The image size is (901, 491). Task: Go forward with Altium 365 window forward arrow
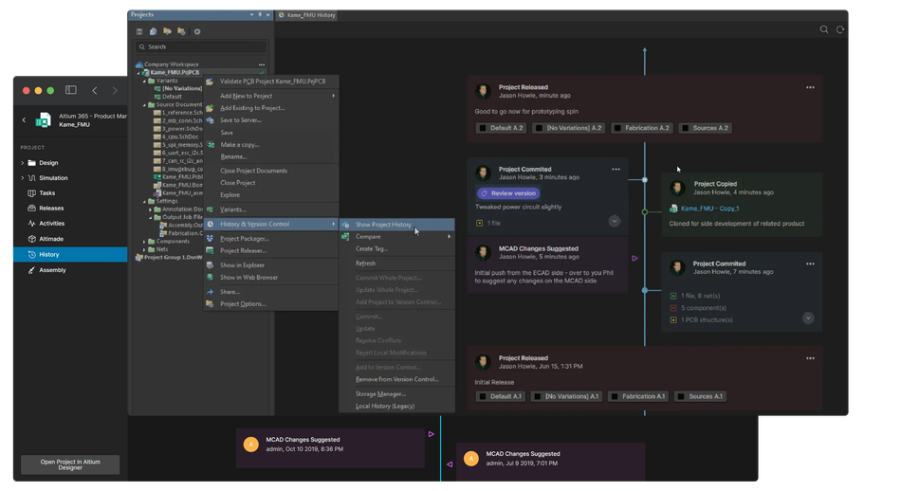[115, 90]
